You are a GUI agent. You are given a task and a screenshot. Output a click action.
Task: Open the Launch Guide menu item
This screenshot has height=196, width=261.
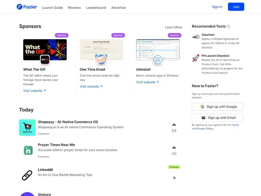tap(52, 8)
